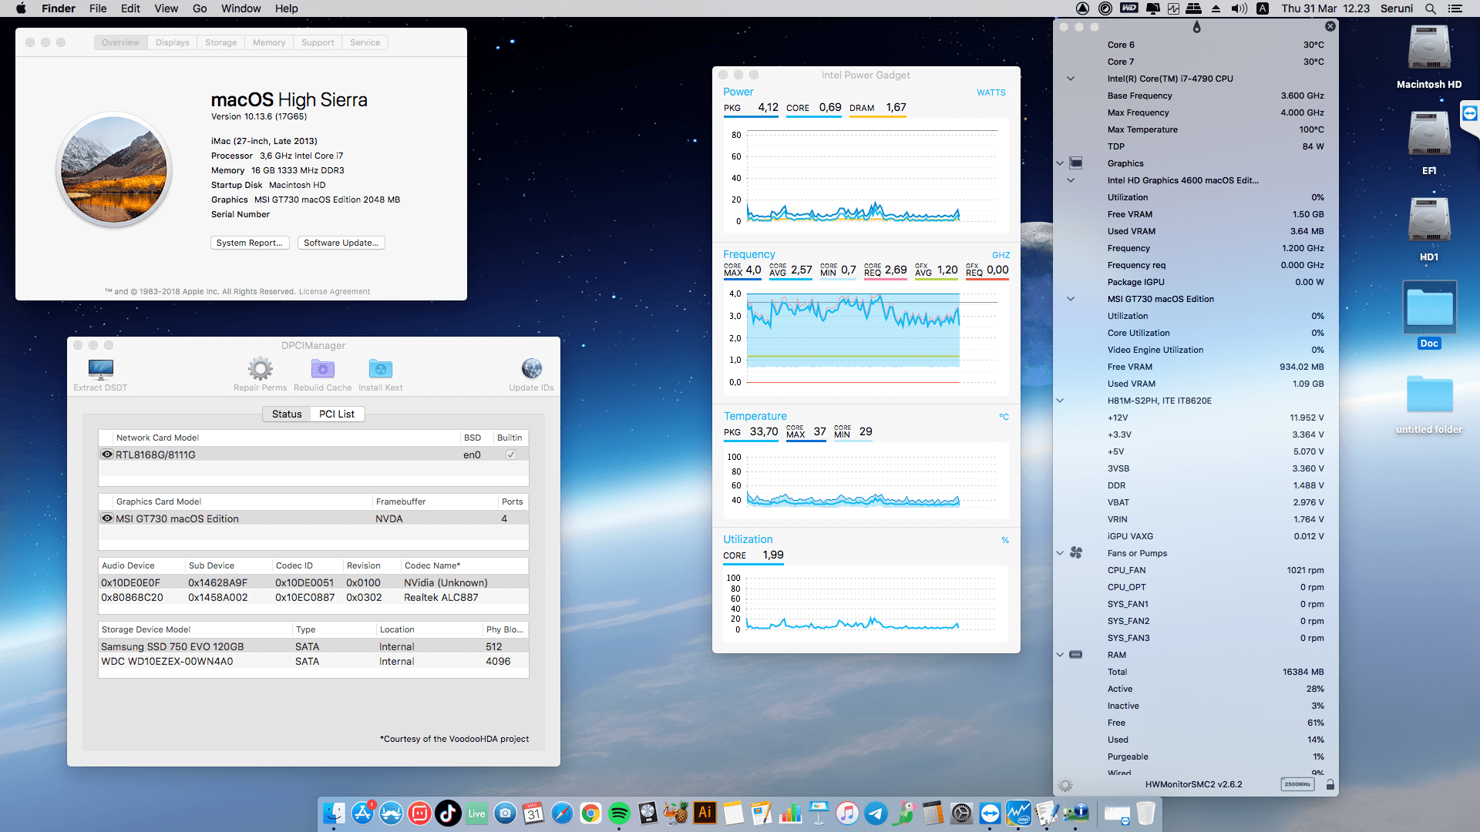Click the 2500MHz badge in HWMonitor footer
This screenshot has height=832, width=1480.
point(1297,784)
